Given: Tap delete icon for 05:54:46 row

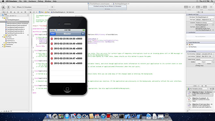Looking at the screenshot, I should click(x=52, y=63).
